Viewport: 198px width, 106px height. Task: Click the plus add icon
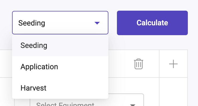[x=173, y=64]
